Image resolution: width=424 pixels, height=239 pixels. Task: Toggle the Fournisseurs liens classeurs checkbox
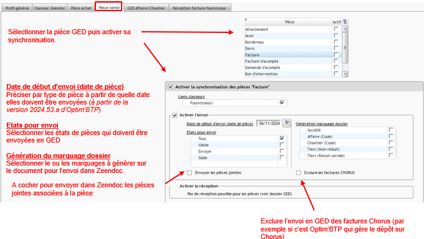(x=282, y=103)
